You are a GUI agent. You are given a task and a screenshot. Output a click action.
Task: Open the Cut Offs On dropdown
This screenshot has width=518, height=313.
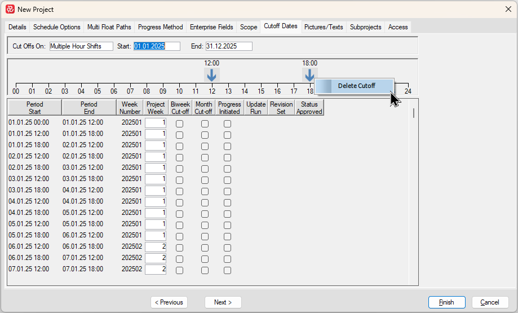click(x=81, y=46)
